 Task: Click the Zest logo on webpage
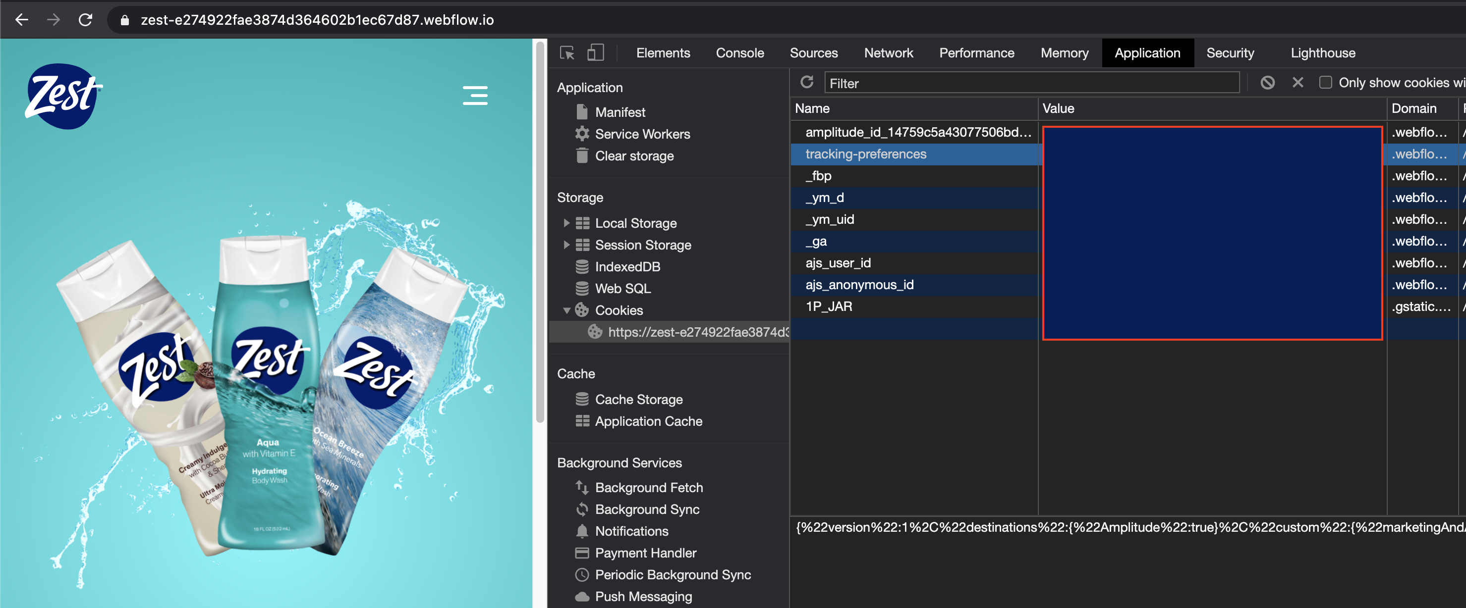(x=63, y=96)
